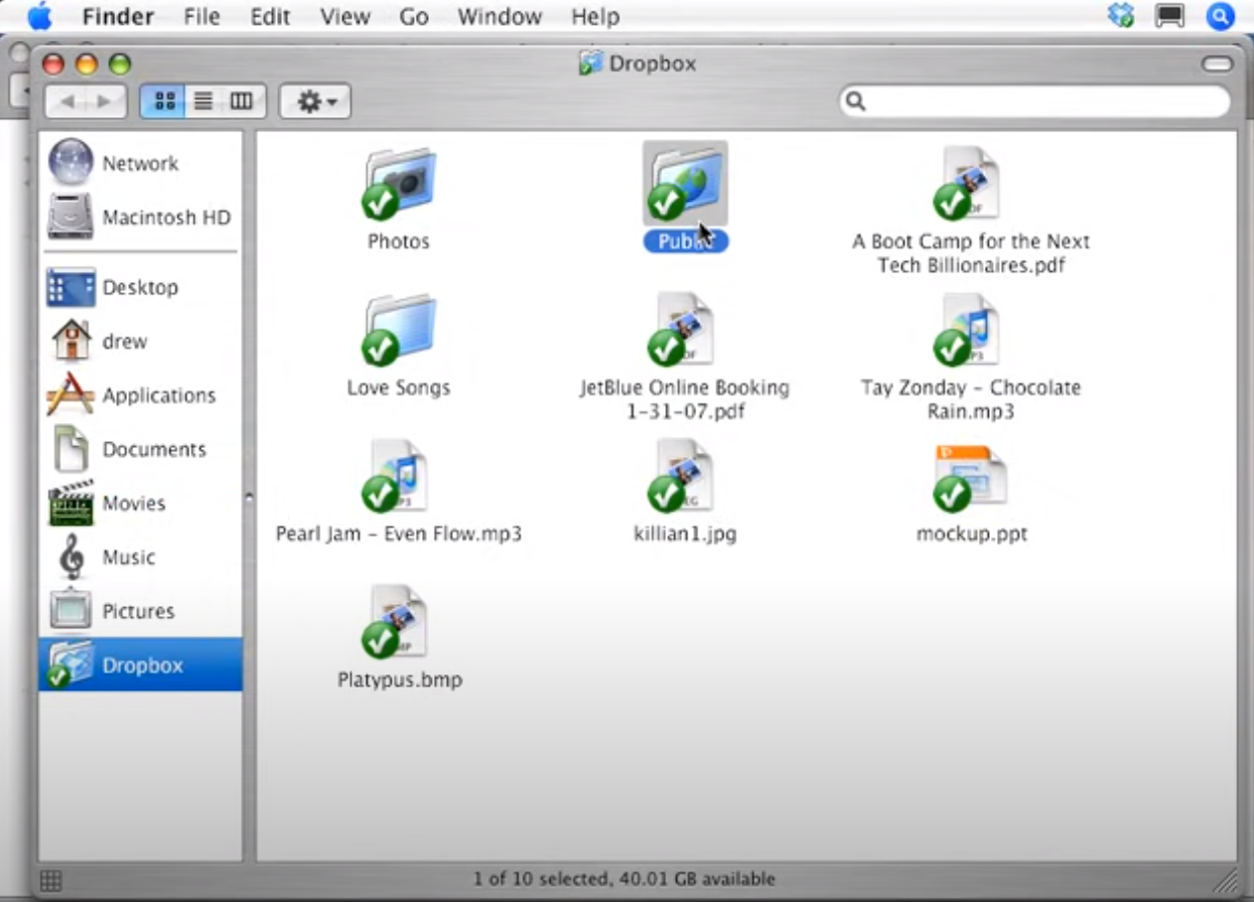Select JetBlue Online Booking PDF icon
This screenshot has height=902, width=1254.
(x=683, y=330)
